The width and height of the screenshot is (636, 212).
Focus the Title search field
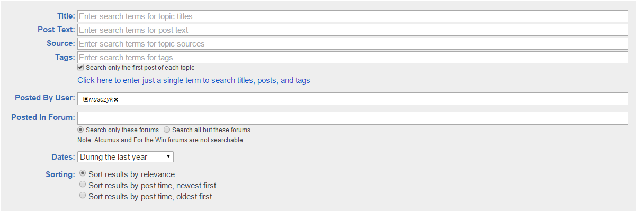(352, 16)
